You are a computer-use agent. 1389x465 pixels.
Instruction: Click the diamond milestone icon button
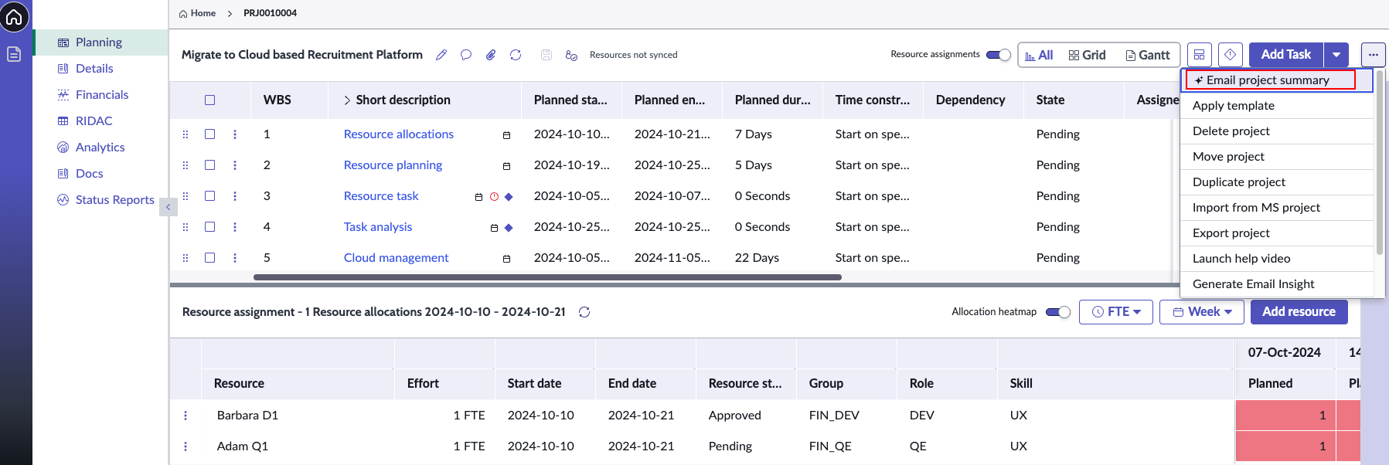[1230, 55]
